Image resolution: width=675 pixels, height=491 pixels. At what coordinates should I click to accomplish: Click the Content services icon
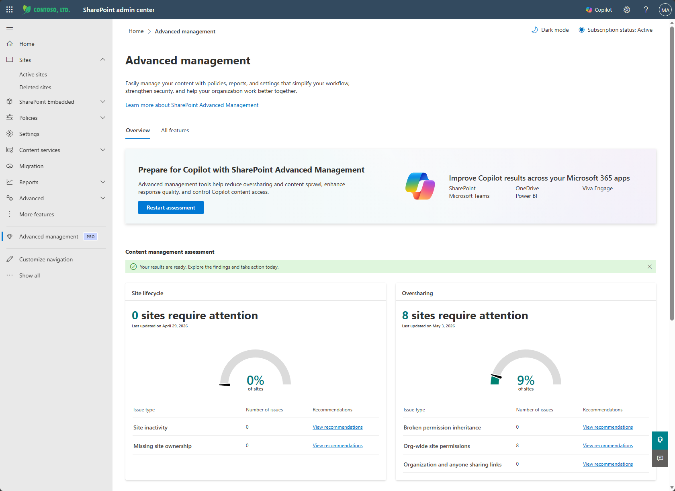[10, 150]
